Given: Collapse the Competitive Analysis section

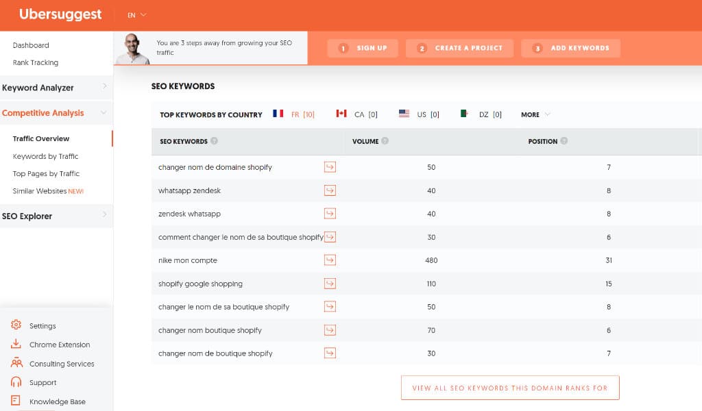Looking at the screenshot, I should point(56,113).
